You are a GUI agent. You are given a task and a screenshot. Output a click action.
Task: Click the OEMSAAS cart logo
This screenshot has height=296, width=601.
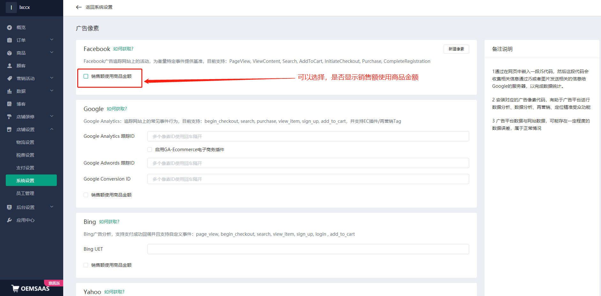tap(31, 288)
